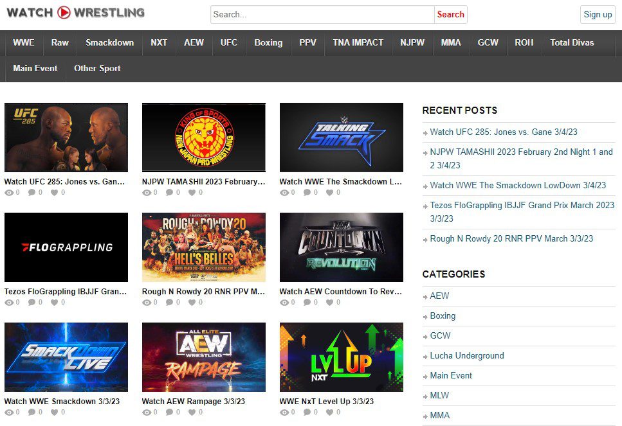Image resolution: width=622 pixels, height=426 pixels.
Task: Open recent post Rough N Rowdy 20 RNR PPV
Action: click(x=512, y=239)
